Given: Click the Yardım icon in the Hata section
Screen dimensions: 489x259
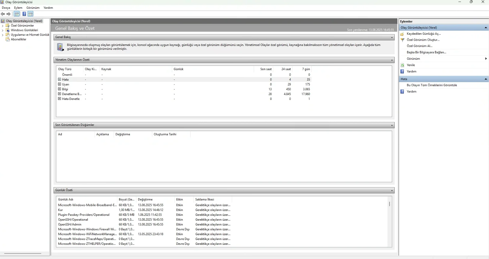Looking at the screenshot, I should [x=402, y=91].
